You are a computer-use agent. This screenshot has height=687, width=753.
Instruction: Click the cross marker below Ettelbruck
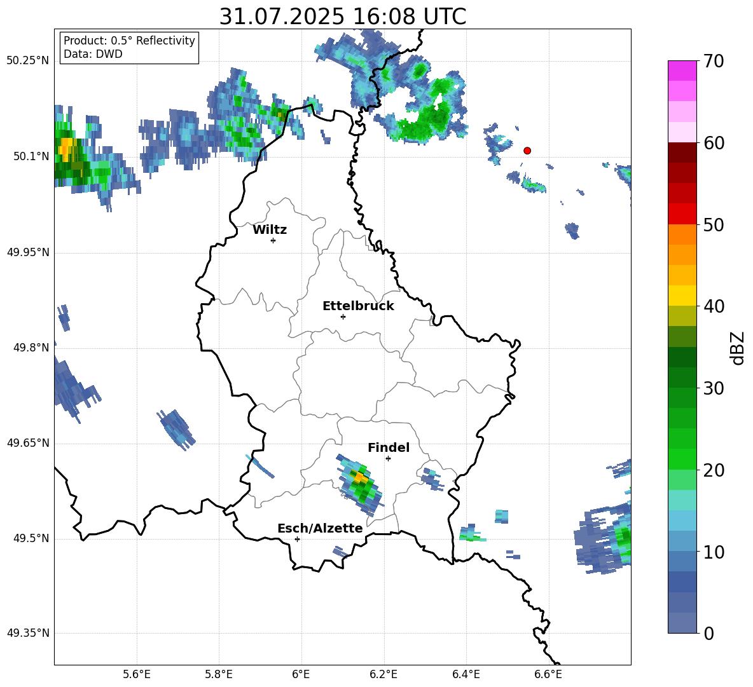(343, 316)
